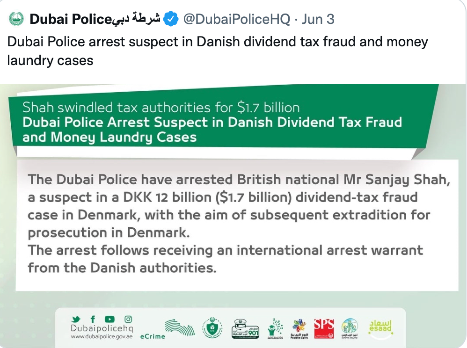Click the Dubai Police display name
This screenshot has height=348, width=467.
(95, 19)
